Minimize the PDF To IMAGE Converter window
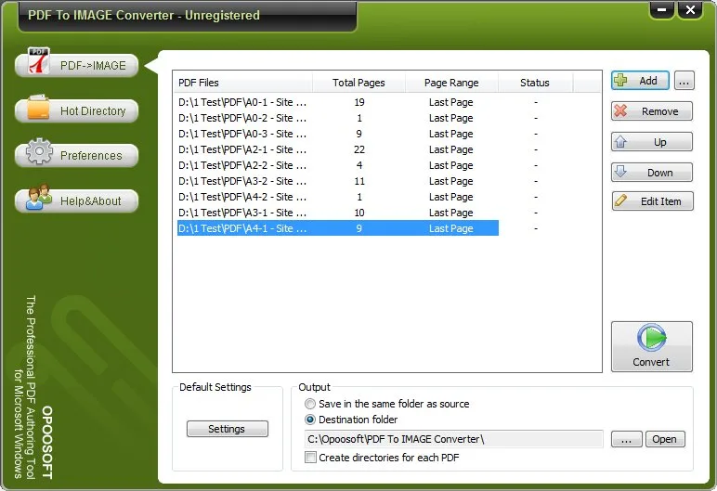This screenshot has width=717, height=491. click(661, 9)
